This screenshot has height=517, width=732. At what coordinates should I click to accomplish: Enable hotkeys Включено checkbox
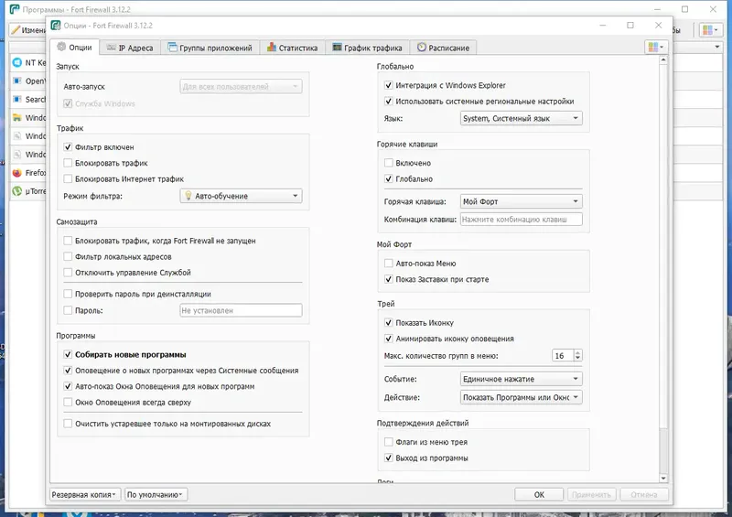pos(388,163)
